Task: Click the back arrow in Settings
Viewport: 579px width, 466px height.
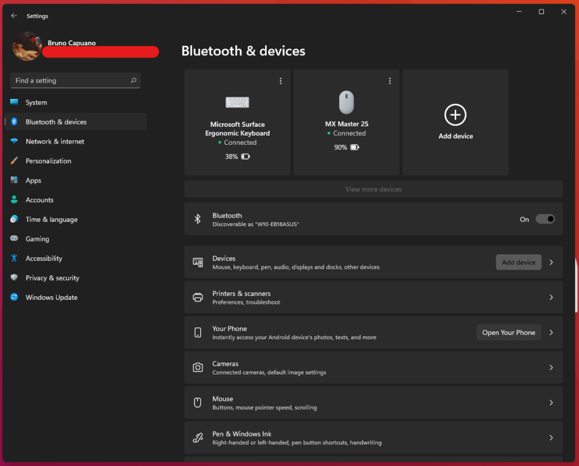Action: point(14,16)
